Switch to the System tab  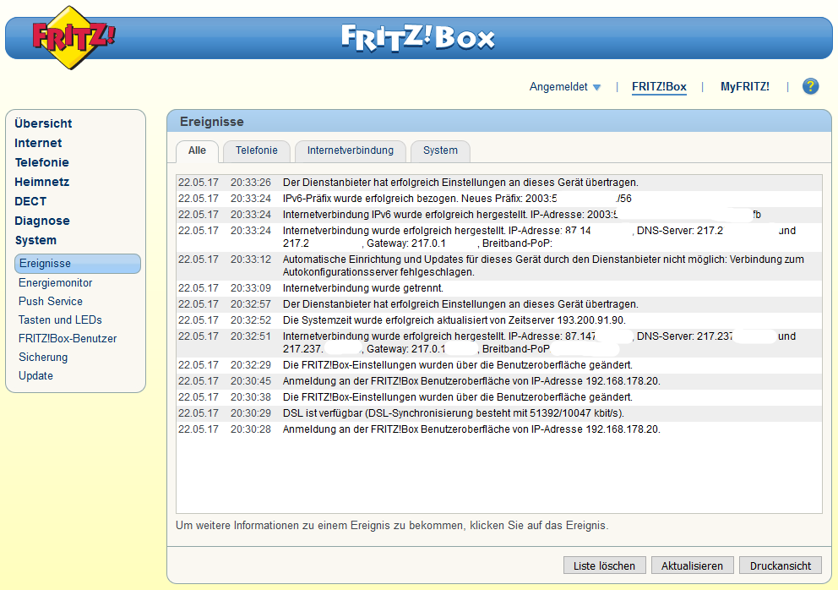coord(440,150)
